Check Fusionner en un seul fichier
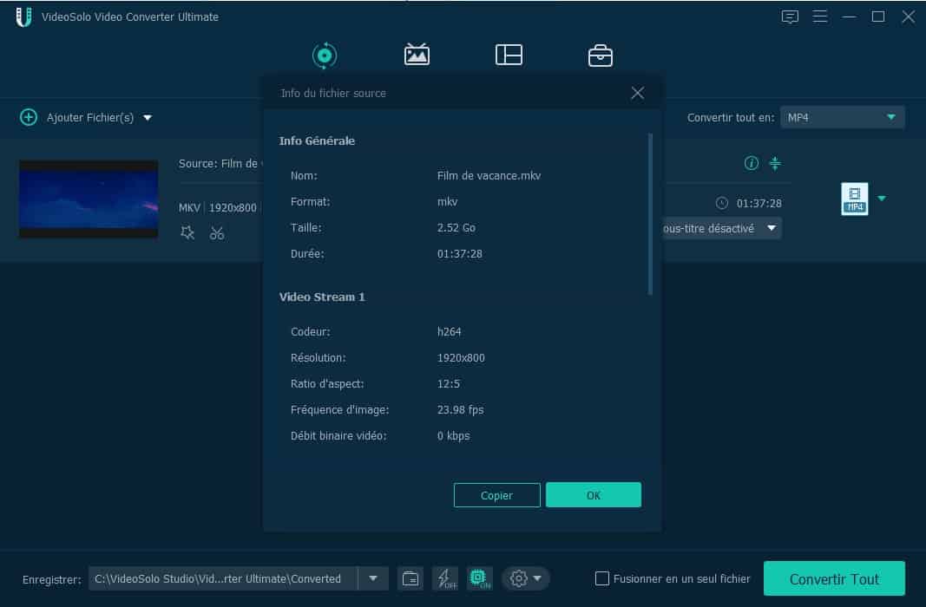 tap(602, 578)
